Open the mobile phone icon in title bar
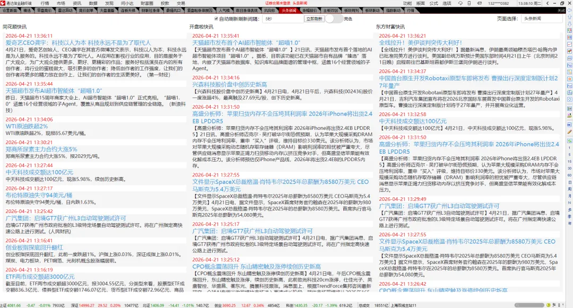Screen dimensions: 573x308 click(469, 3)
